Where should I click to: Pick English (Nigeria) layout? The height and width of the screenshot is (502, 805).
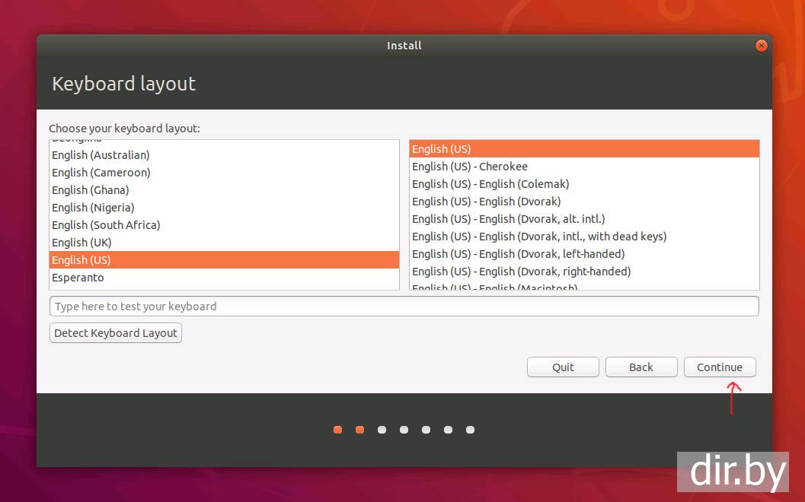coord(225,207)
